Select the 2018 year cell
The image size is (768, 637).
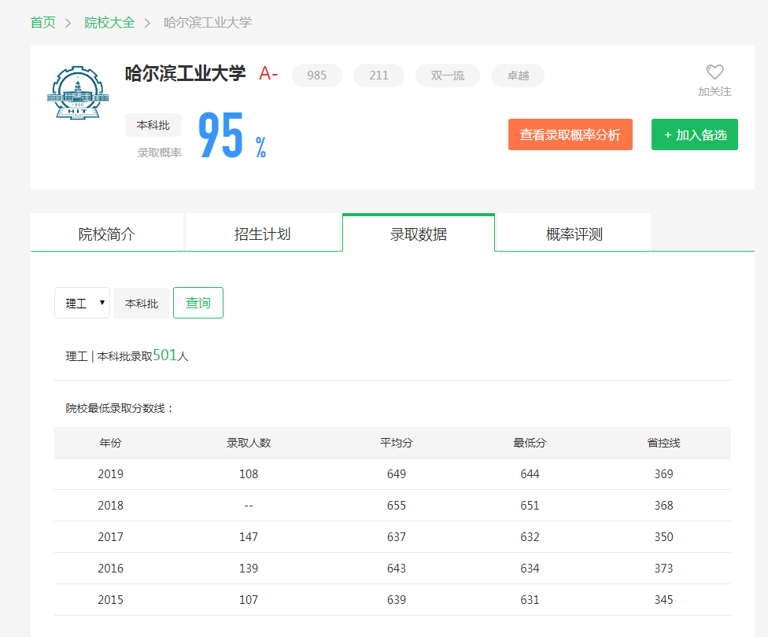coord(111,506)
